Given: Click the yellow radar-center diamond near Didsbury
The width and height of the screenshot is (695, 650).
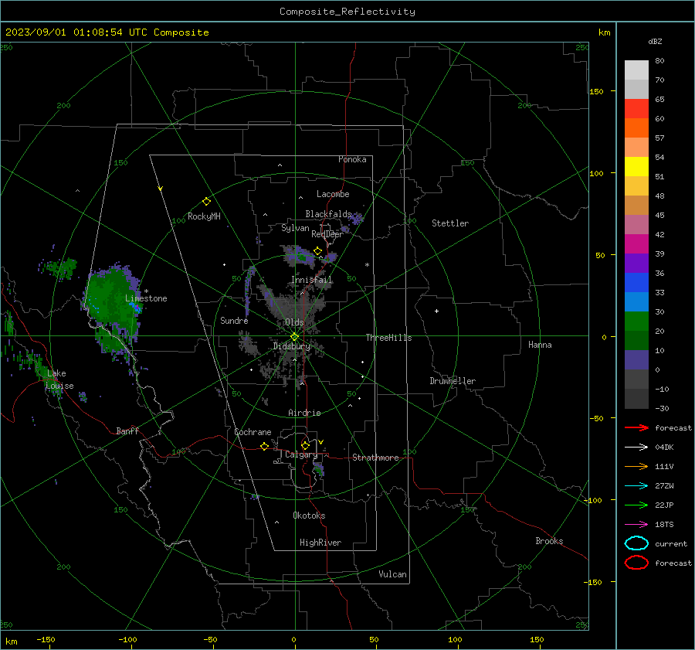Looking at the screenshot, I should 295,336.
